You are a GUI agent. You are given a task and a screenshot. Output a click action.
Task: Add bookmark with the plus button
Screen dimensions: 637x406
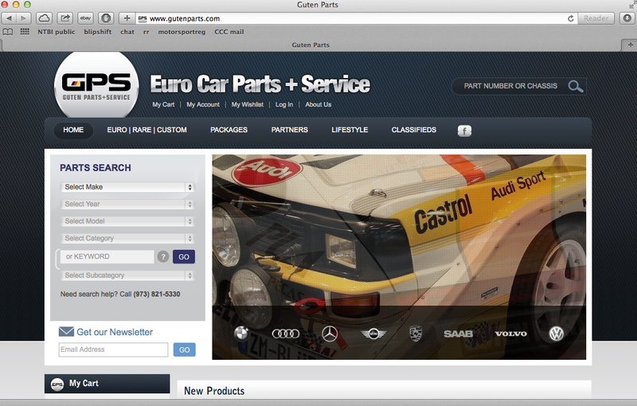(x=127, y=18)
